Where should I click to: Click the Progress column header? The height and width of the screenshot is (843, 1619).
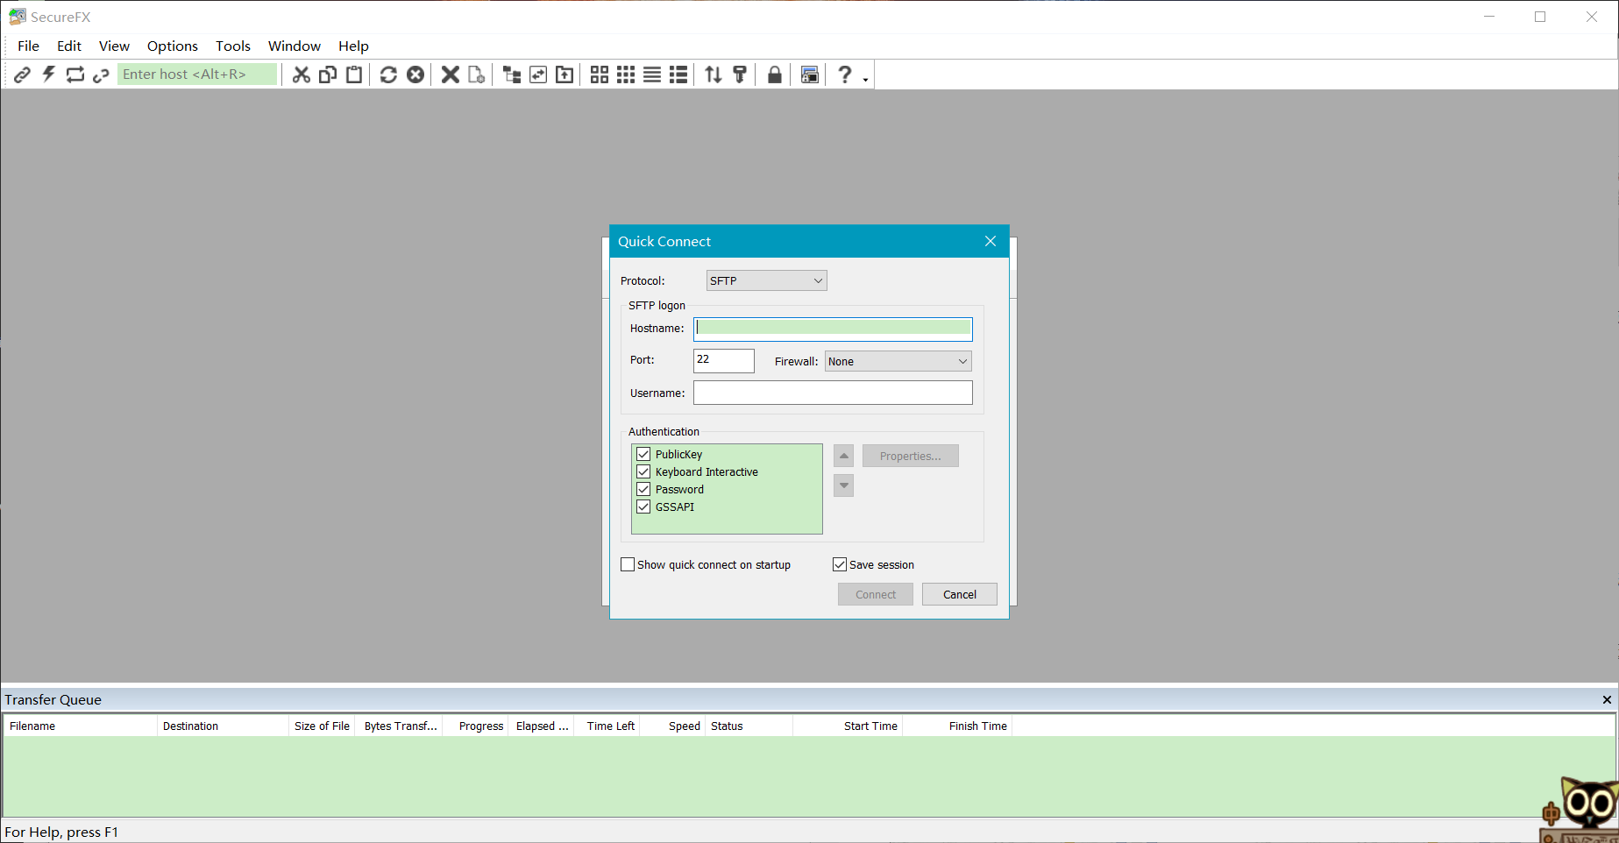tap(476, 726)
